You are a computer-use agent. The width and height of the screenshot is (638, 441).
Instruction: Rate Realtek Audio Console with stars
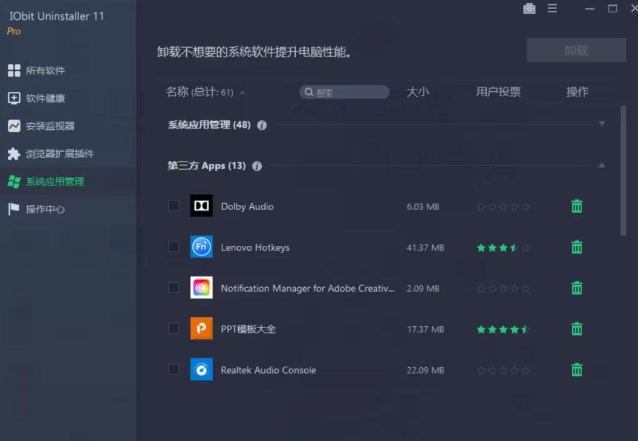click(x=503, y=370)
